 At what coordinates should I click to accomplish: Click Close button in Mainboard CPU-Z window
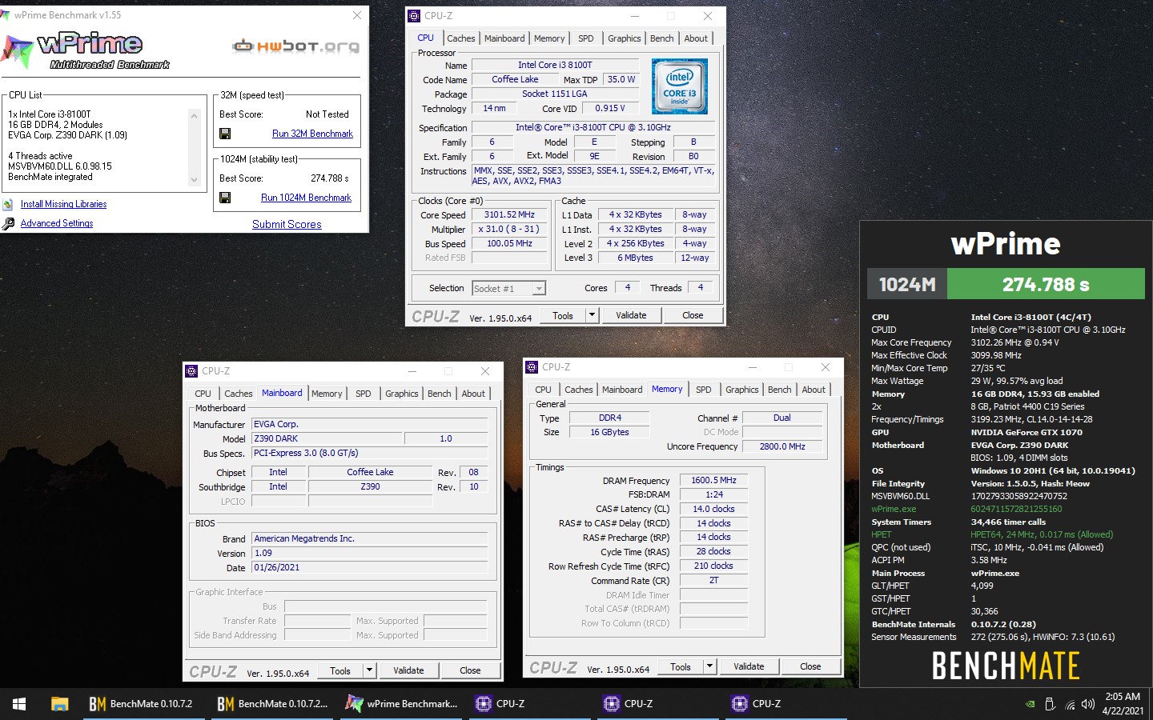(470, 670)
